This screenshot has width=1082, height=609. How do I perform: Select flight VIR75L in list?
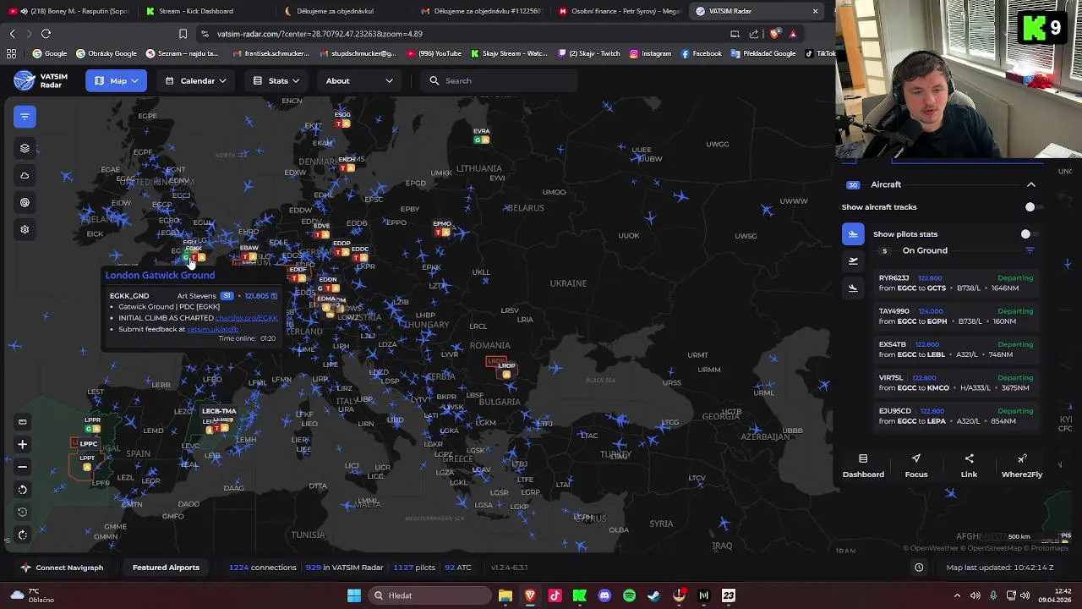(x=955, y=383)
